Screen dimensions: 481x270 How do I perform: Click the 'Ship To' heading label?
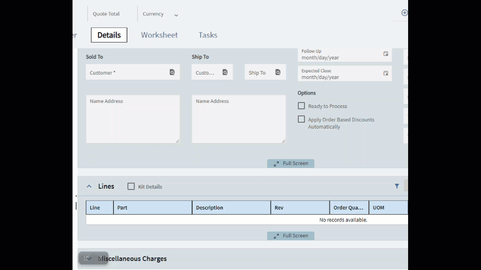(200, 57)
